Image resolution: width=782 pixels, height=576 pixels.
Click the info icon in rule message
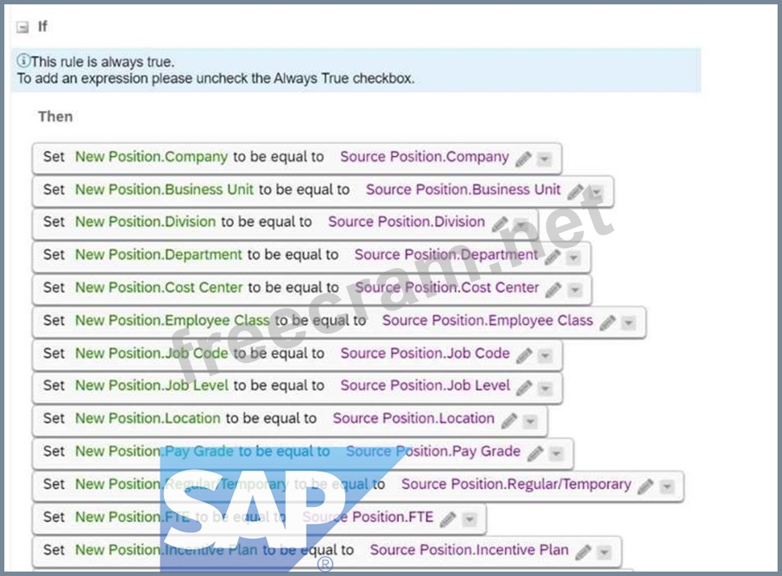coord(23,62)
